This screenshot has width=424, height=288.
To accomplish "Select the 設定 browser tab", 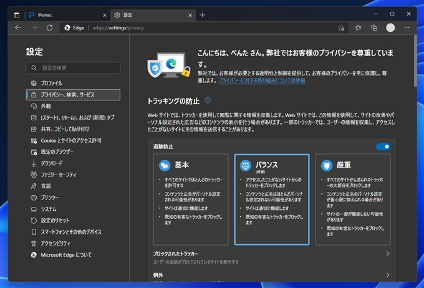I will click(153, 15).
